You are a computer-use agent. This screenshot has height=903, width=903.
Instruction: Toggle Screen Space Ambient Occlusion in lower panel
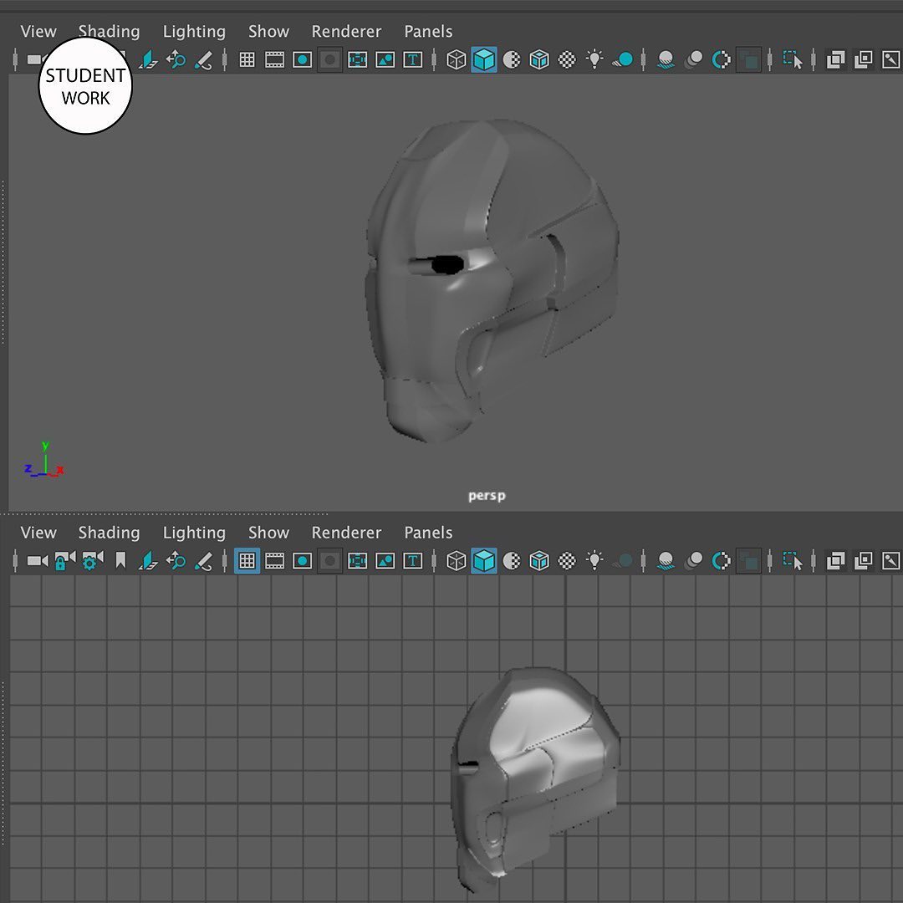tap(666, 561)
